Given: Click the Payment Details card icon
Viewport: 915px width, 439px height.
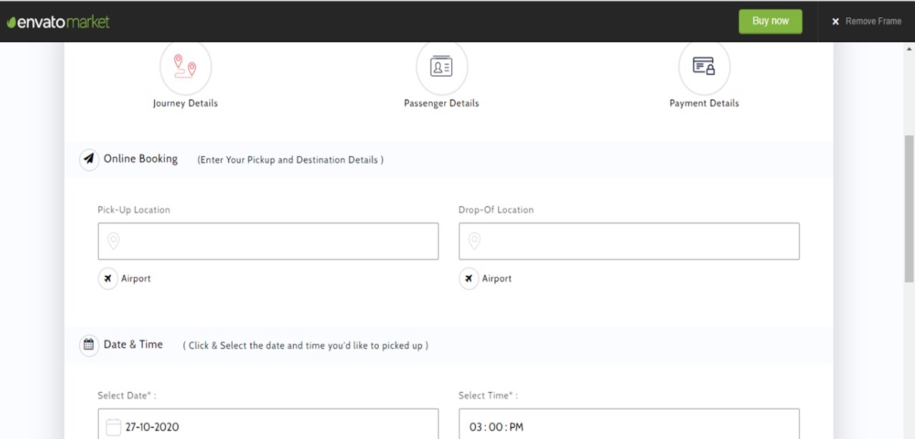Looking at the screenshot, I should pos(704,67).
